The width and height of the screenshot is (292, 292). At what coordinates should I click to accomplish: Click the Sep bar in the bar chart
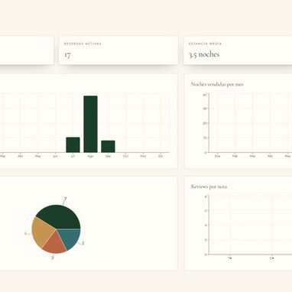(108, 147)
